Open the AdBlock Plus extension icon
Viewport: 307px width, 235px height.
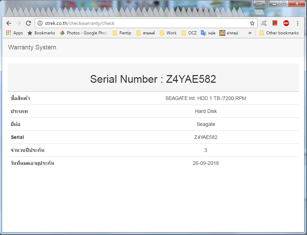pyautogui.click(x=286, y=23)
